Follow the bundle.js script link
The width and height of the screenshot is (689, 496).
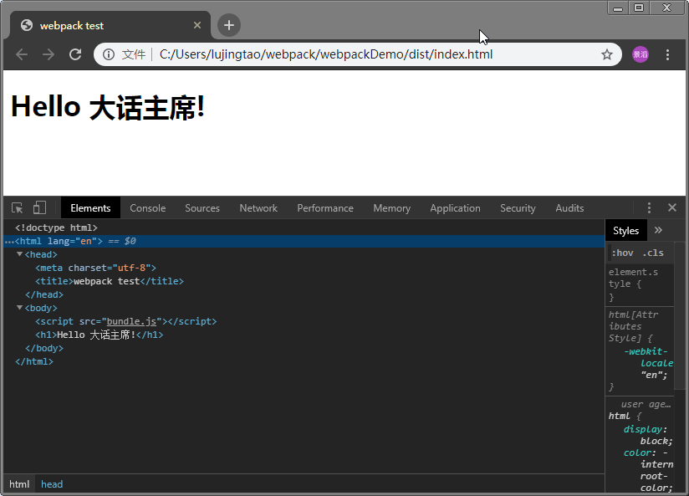tap(131, 321)
